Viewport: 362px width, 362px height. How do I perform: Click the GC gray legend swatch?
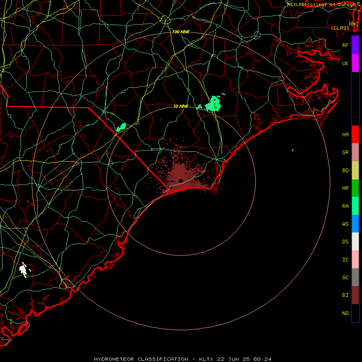click(355, 277)
